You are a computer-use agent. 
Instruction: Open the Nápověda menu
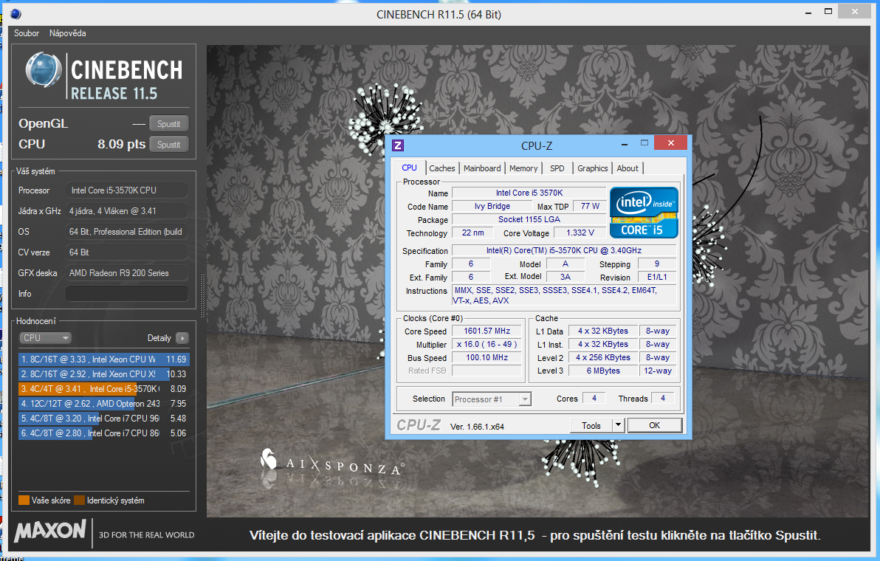67,33
